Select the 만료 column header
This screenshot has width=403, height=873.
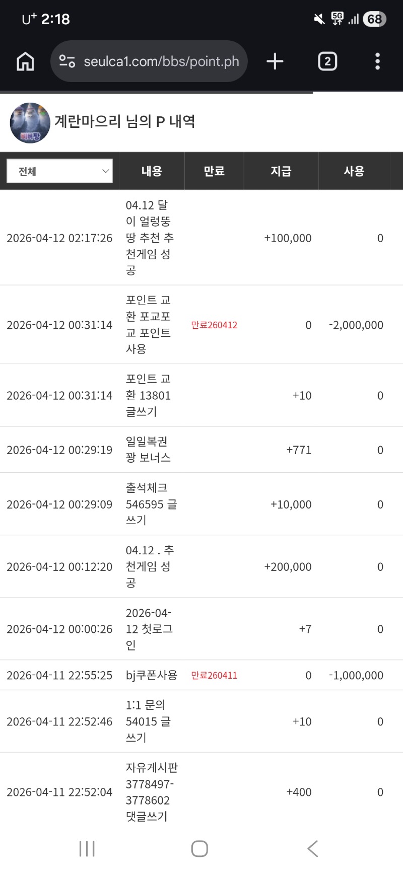[x=214, y=171]
